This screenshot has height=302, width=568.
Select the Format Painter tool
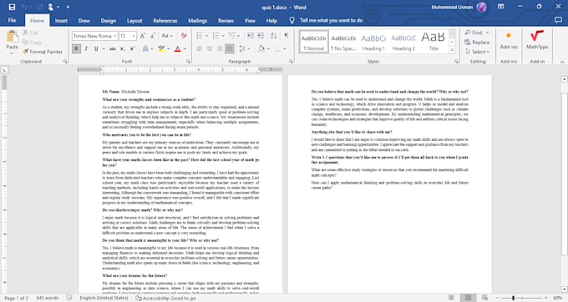[x=43, y=52]
